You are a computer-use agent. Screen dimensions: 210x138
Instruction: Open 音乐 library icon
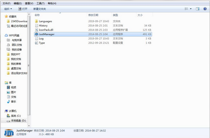8,102
